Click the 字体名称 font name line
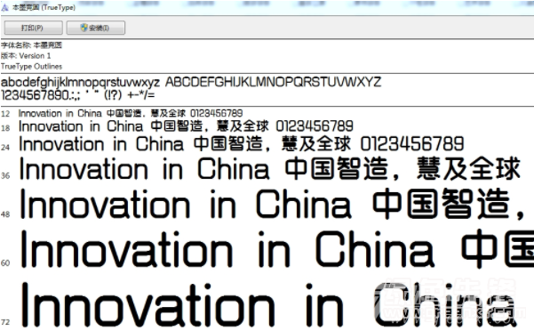The image size is (534, 331). [x=31, y=45]
